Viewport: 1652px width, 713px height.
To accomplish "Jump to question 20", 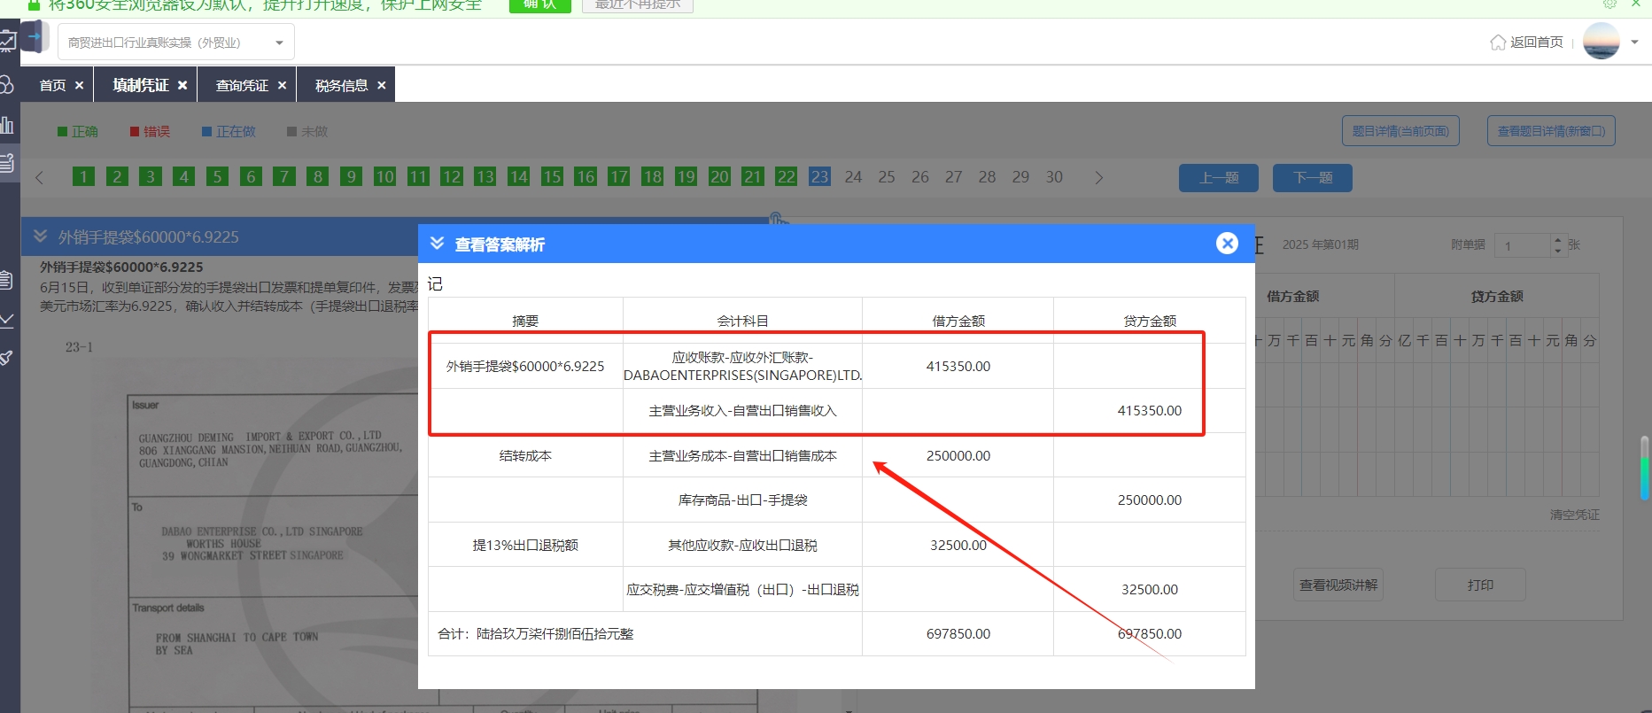I will click(719, 176).
